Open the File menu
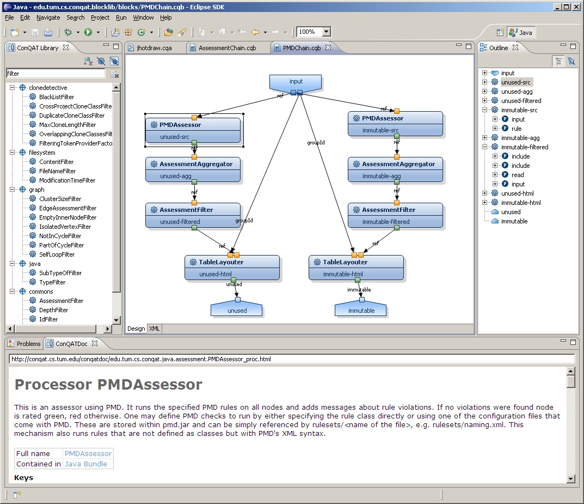 coord(9,17)
